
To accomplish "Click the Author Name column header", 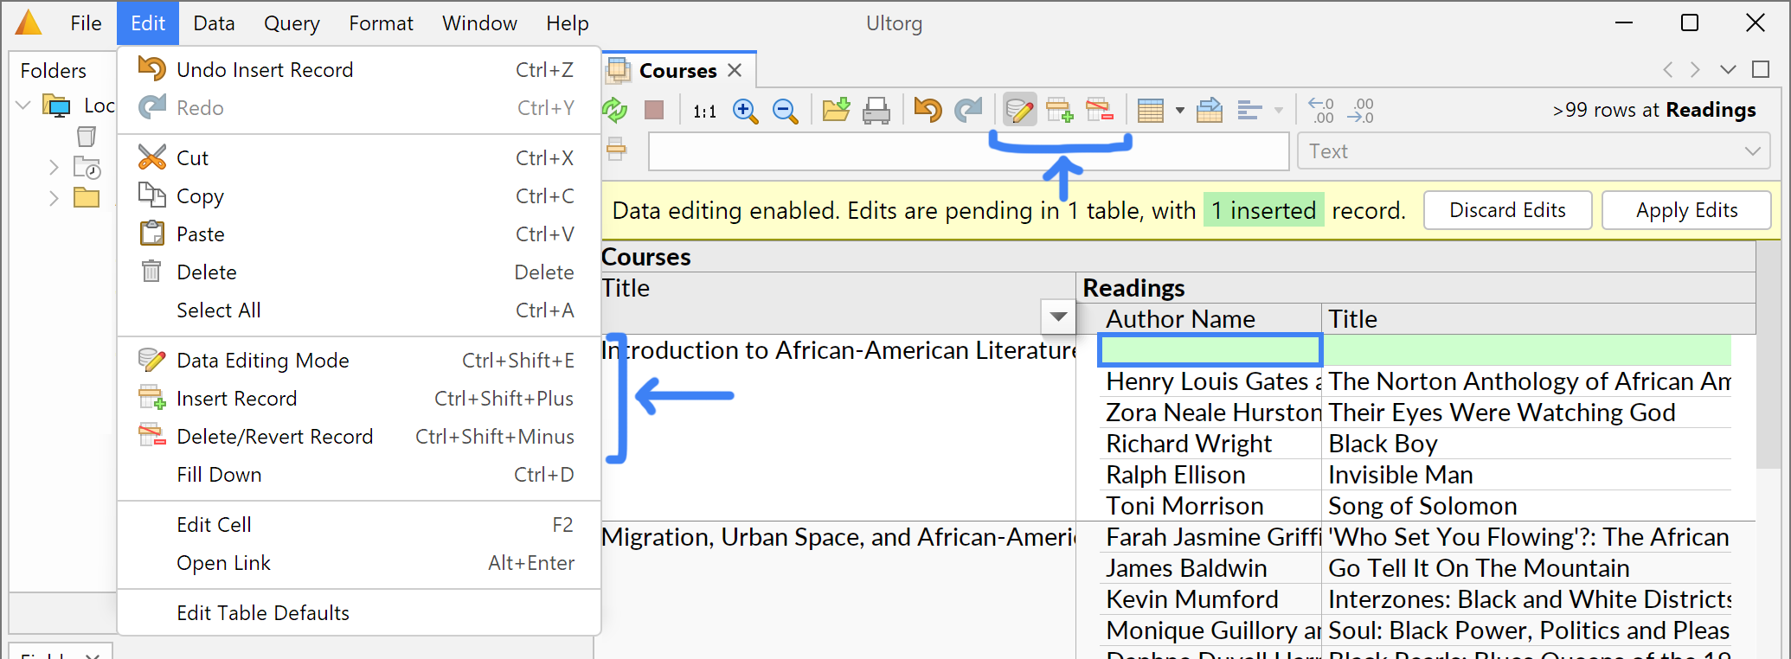I will 1210,319.
